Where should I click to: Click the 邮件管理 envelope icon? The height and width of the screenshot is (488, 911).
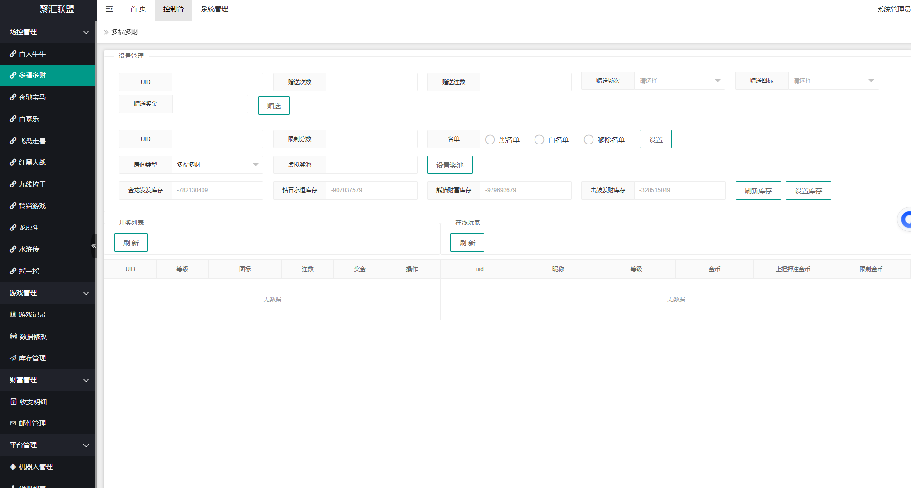coord(13,423)
